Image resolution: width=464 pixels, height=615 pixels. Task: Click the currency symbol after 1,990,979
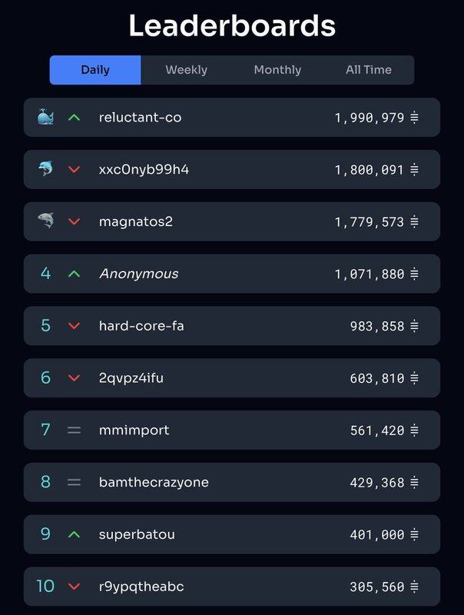coord(414,118)
